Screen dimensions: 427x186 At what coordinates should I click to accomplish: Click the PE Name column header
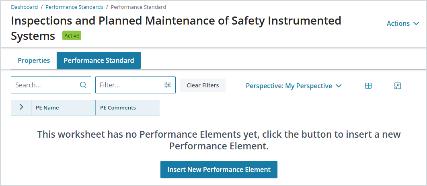tap(64, 107)
